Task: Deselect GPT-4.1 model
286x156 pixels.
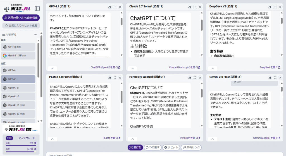Action: pos(18,79)
